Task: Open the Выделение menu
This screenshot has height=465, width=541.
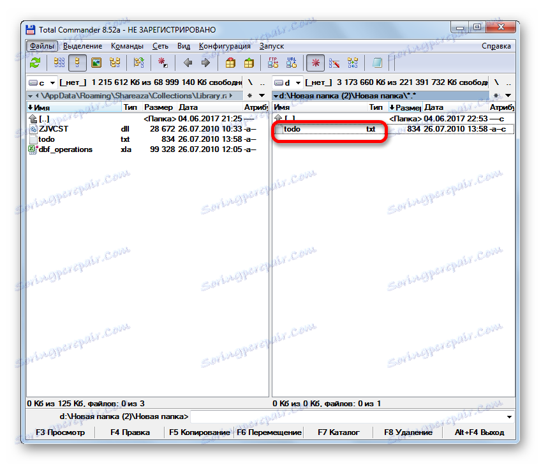Action: [x=83, y=46]
